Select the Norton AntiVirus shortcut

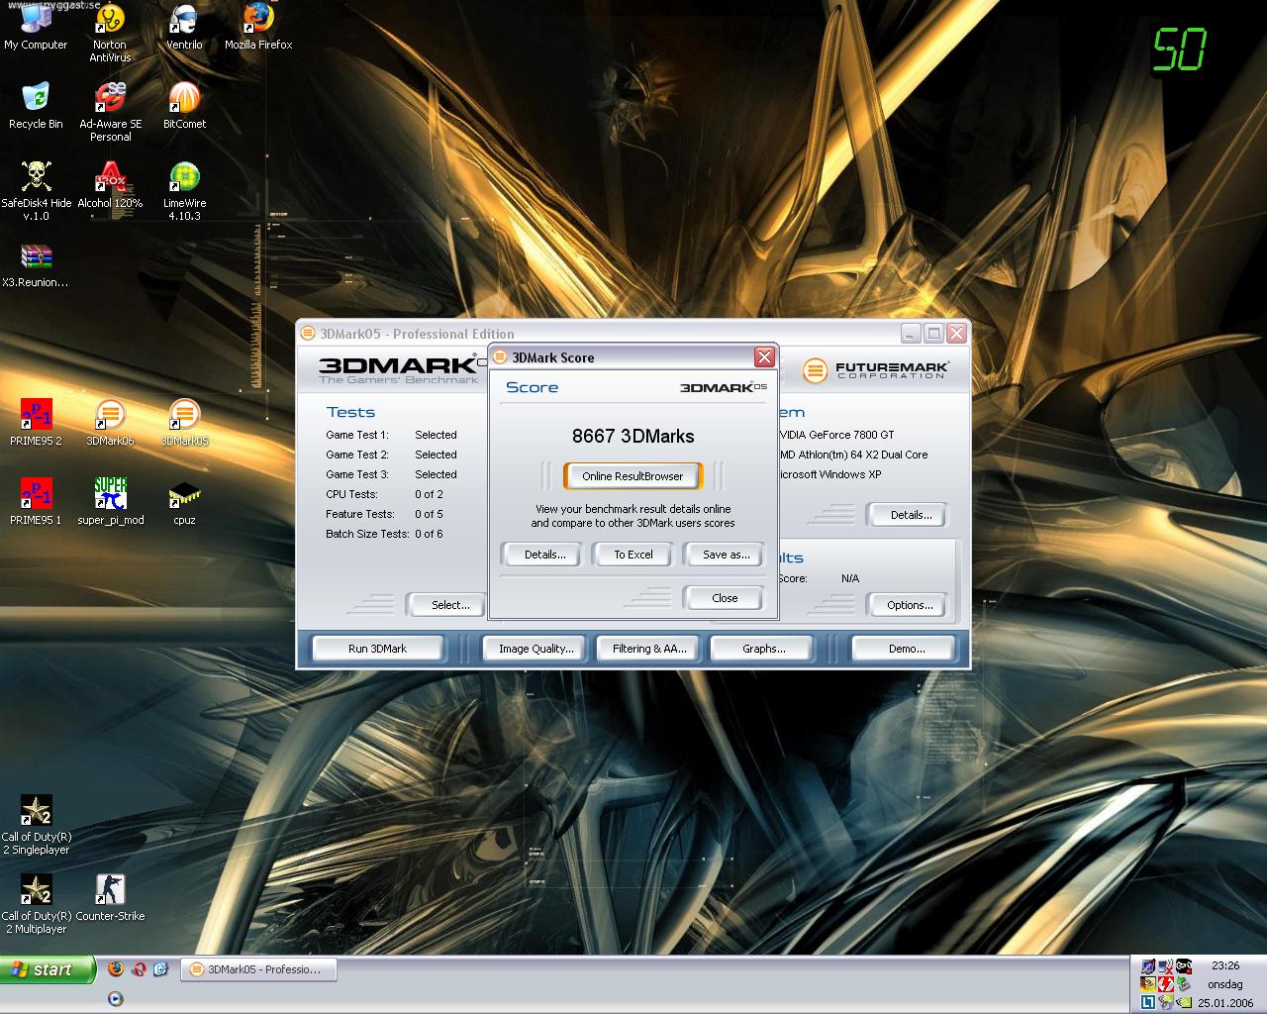tap(110, 34)
